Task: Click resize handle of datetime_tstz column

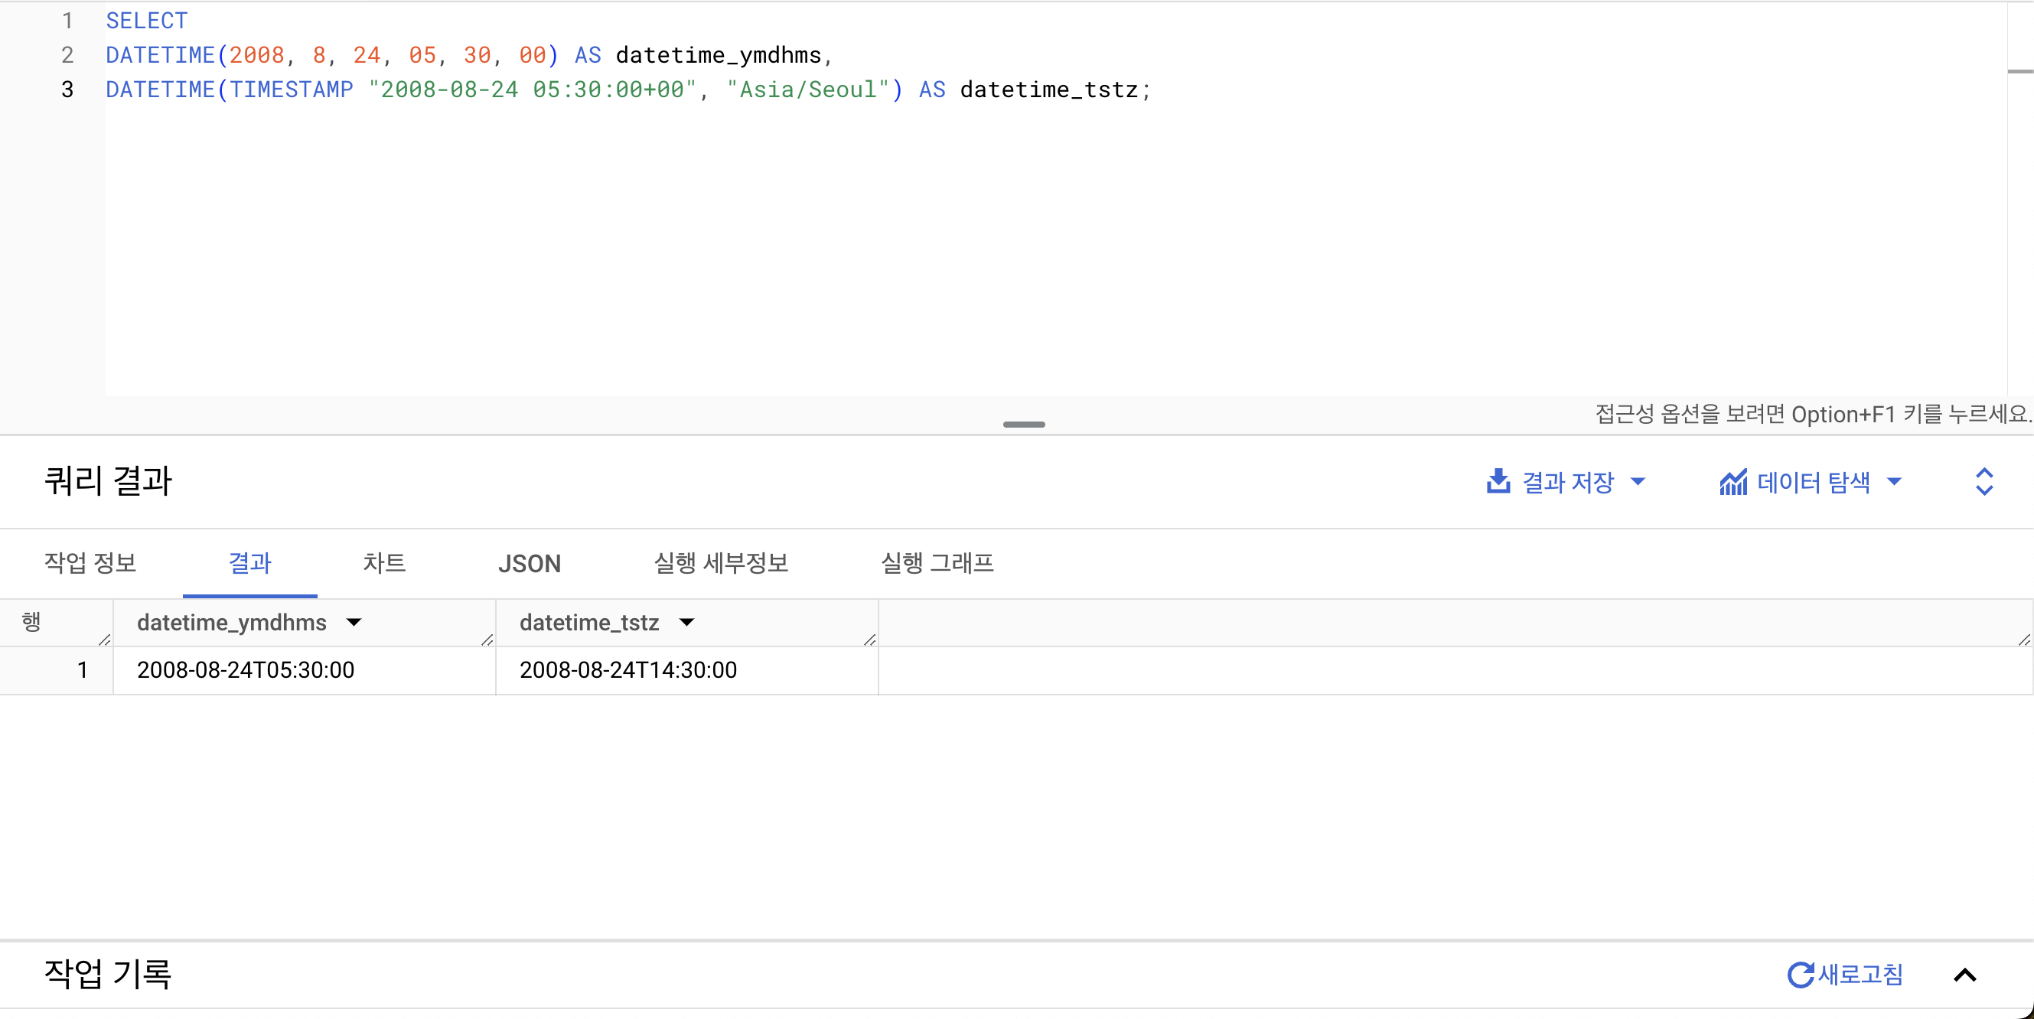Action: tap(869, 640)
